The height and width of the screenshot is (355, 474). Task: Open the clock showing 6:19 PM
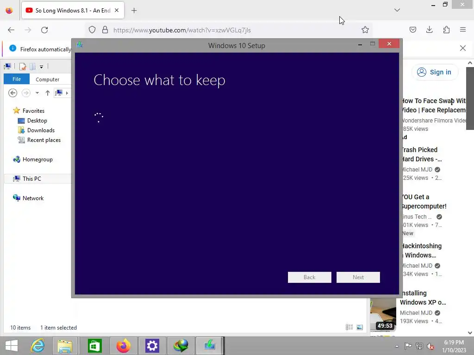pos(454,346)
